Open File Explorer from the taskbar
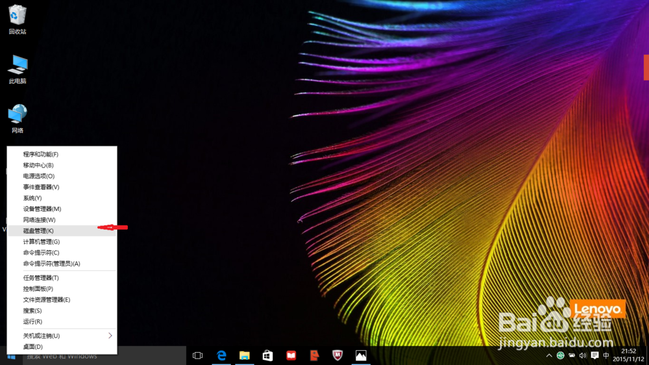Screen dimensions: 649x365 245,355
